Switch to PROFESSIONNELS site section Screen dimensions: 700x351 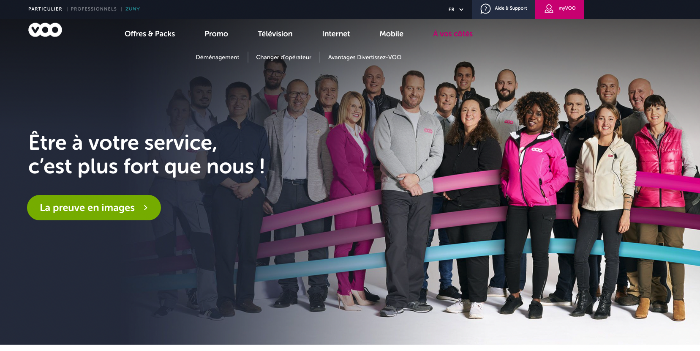(x=94, y=9)
